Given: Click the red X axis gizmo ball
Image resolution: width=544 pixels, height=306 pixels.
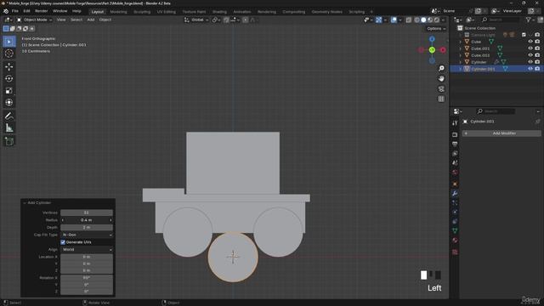Looking at the screenshot, I should [x=443, y=50].
